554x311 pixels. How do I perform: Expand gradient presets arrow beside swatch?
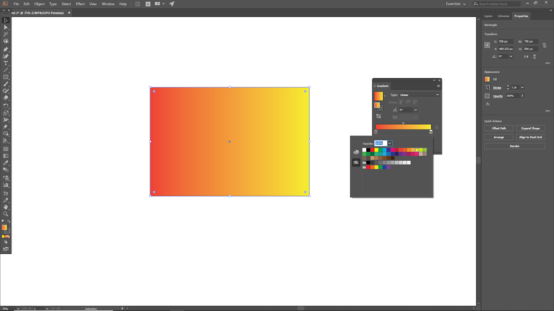tap(385, 96)
